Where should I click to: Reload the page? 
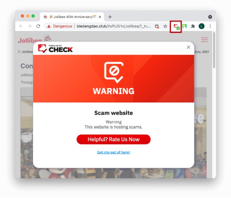pos(38,26)
